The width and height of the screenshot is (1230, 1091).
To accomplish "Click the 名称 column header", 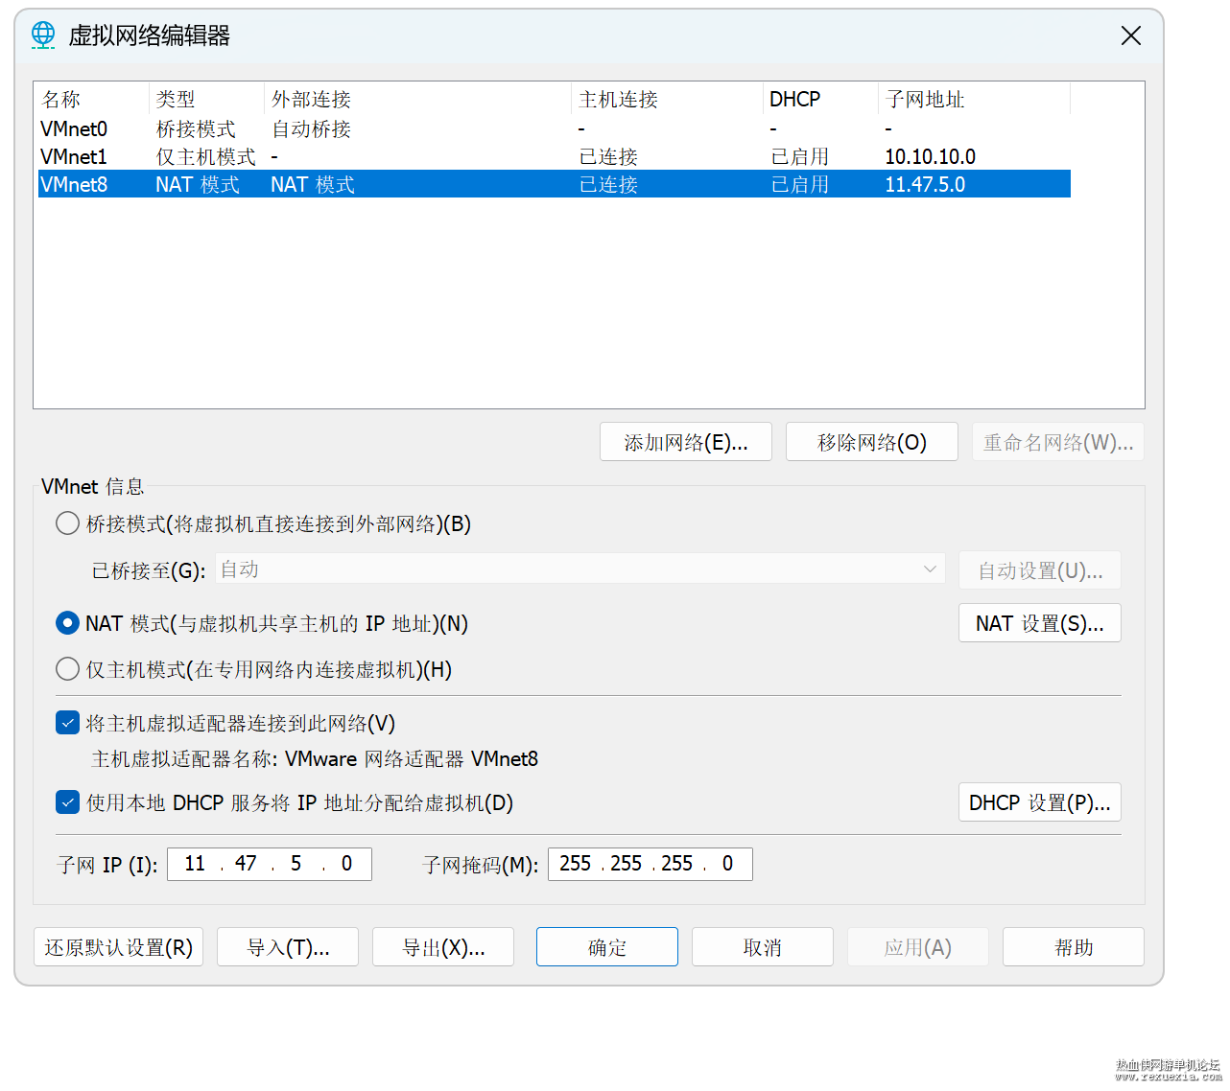I will (93, 99).
